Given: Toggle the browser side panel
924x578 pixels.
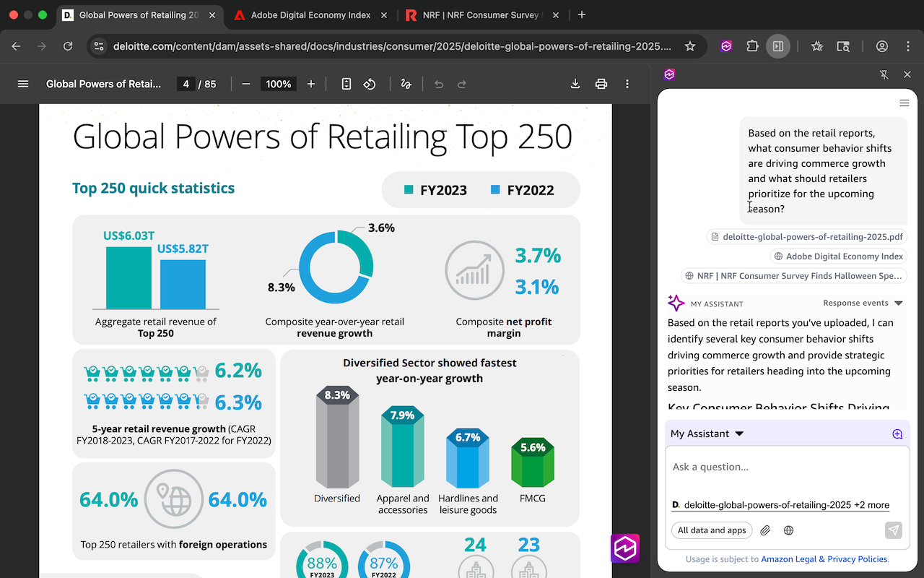Looking at the screenshot, I should (777, 46).
